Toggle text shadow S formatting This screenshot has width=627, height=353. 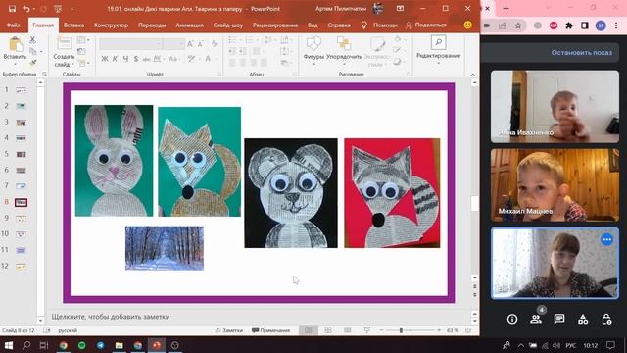136,59
